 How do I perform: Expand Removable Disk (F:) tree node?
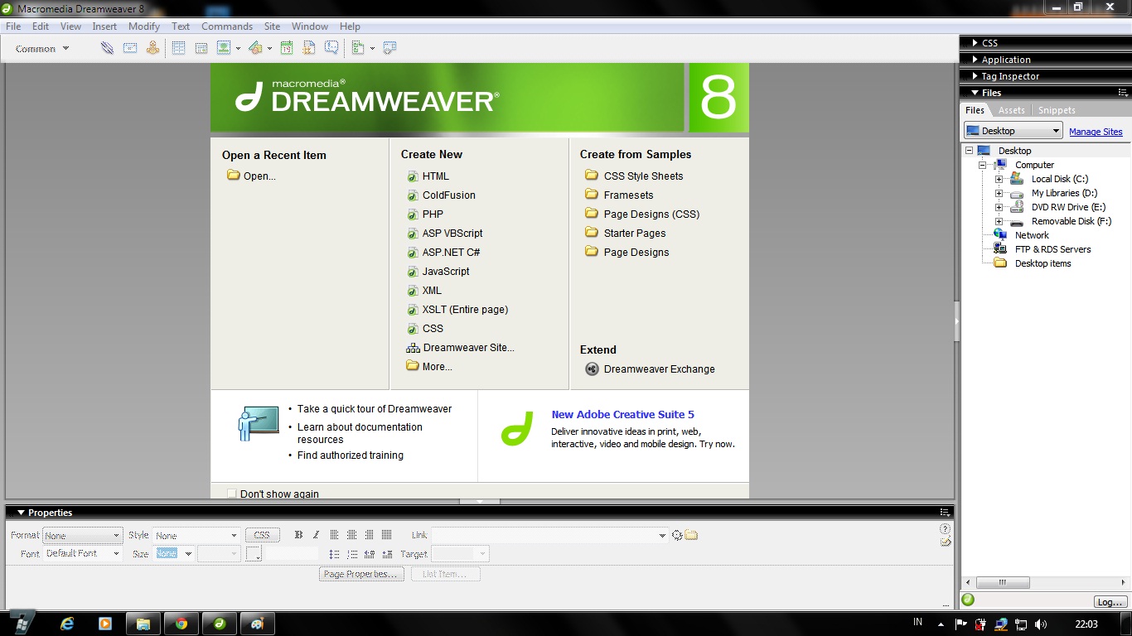[999, 221]
